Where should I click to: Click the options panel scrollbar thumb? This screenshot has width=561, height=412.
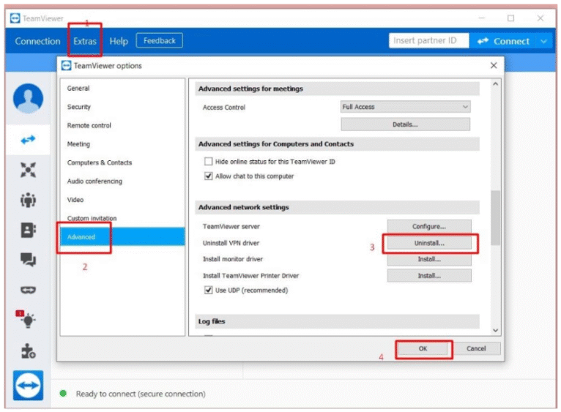(x=496, y=218)
